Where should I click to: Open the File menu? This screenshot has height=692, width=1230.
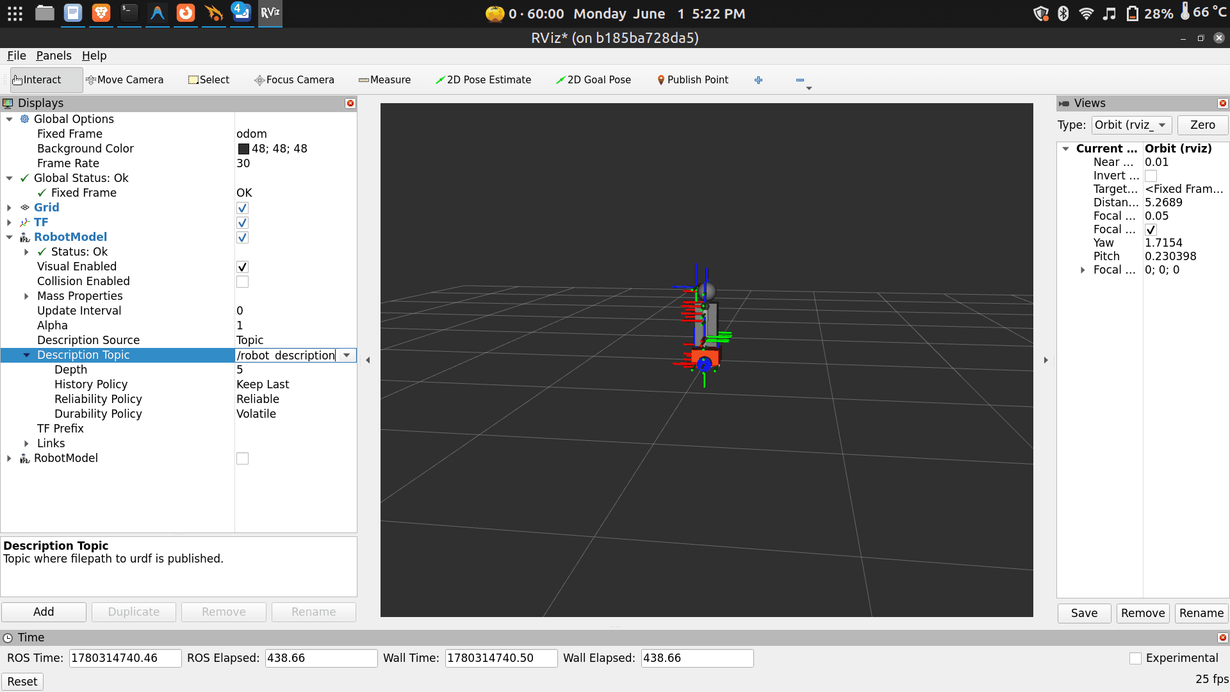17,56
